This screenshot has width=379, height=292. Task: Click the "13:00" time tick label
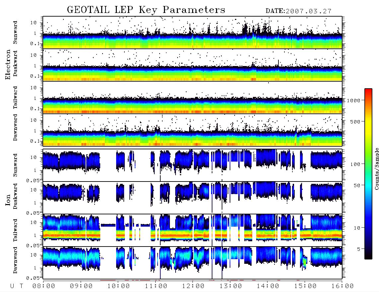click(231, 286)
